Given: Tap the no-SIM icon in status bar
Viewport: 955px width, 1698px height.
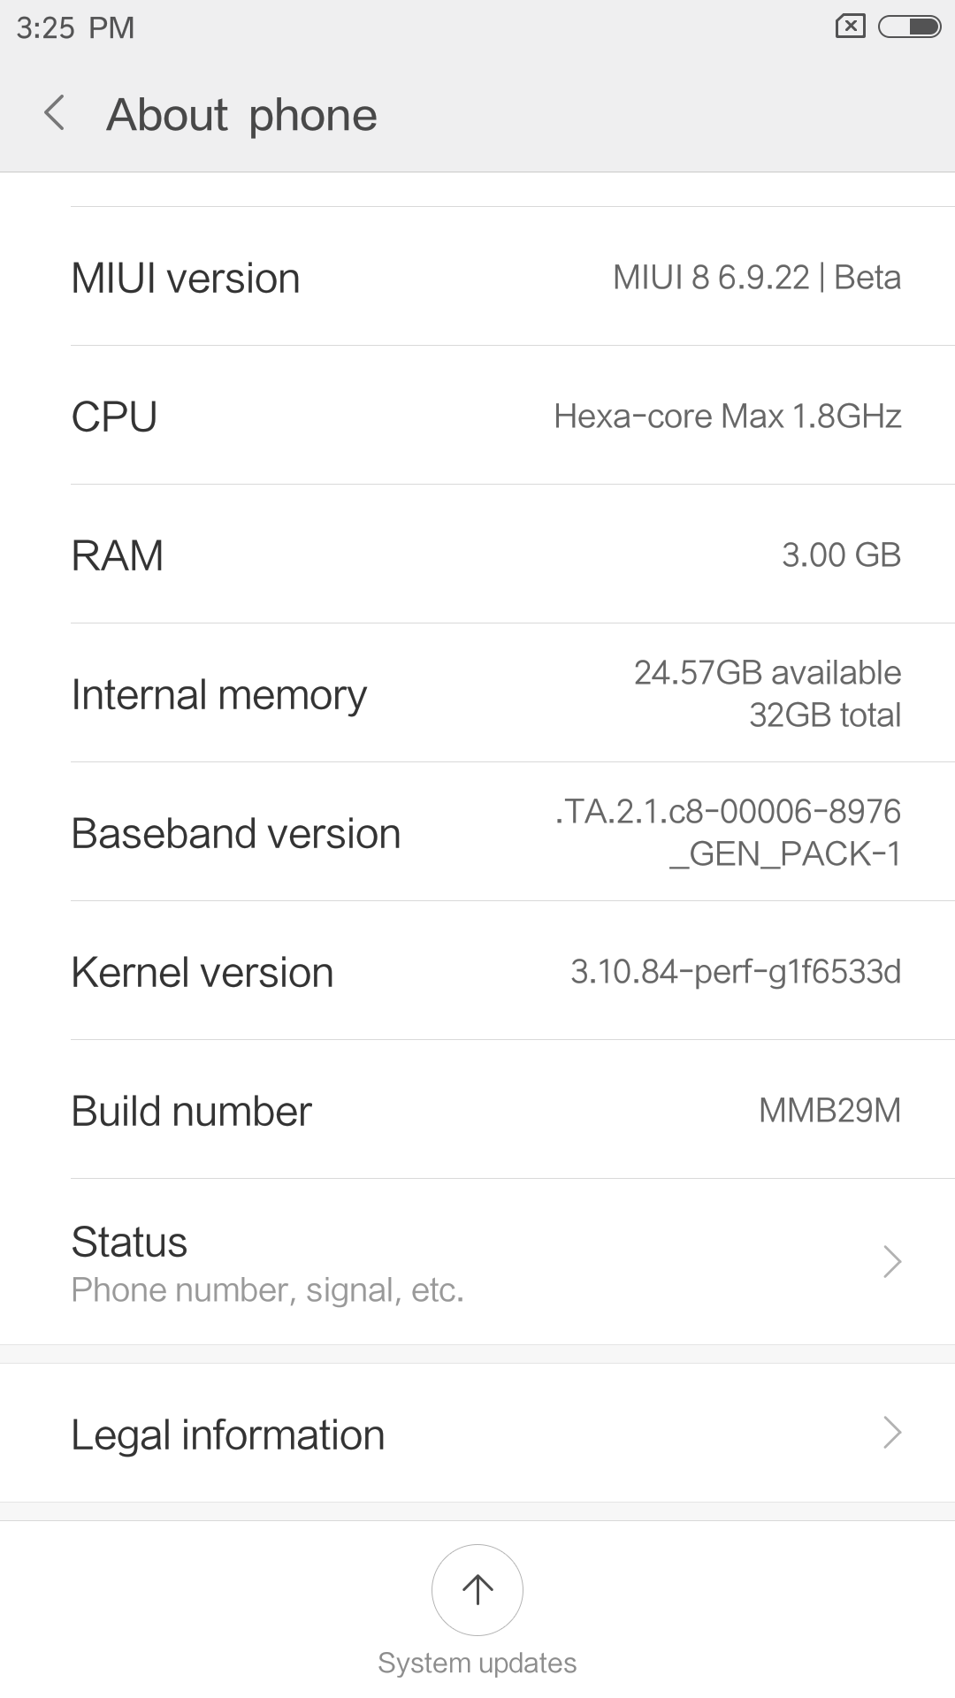Looking at the screenshot, I should tap(850, 27).
